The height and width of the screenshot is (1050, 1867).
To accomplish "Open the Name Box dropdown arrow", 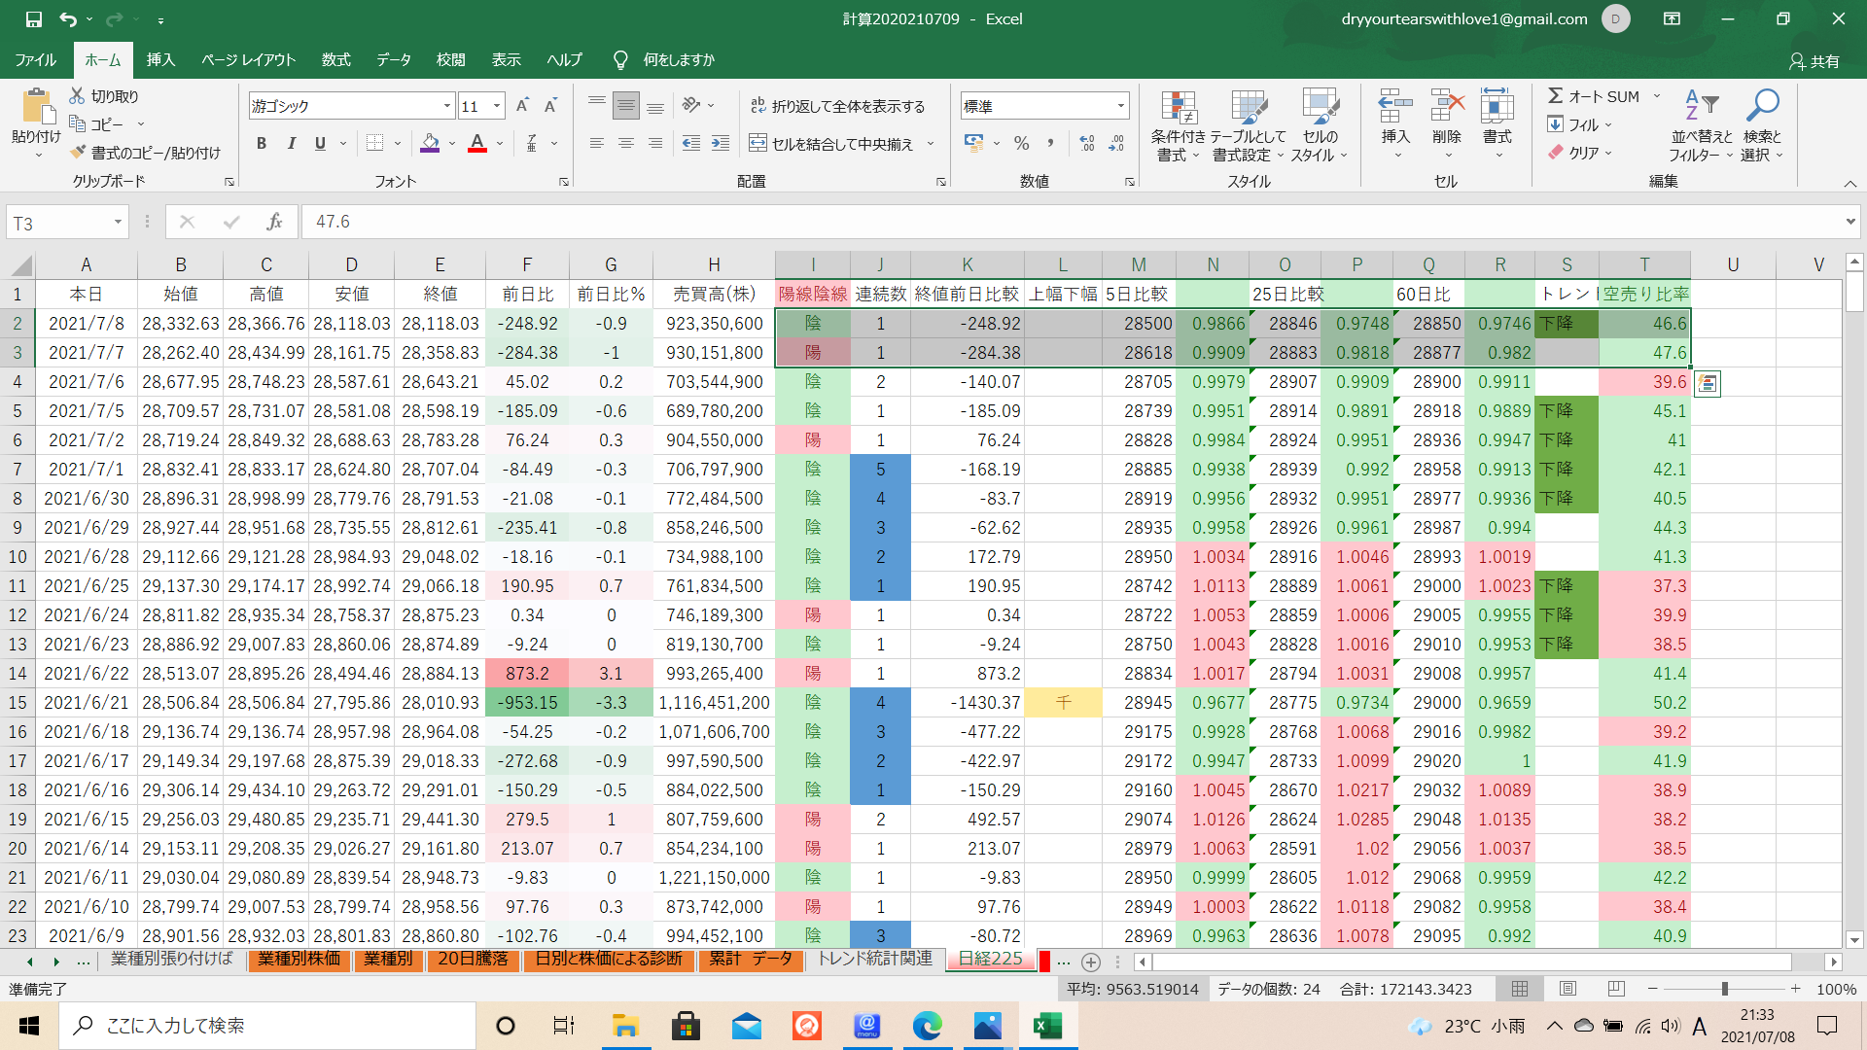I will coord(118,223).
